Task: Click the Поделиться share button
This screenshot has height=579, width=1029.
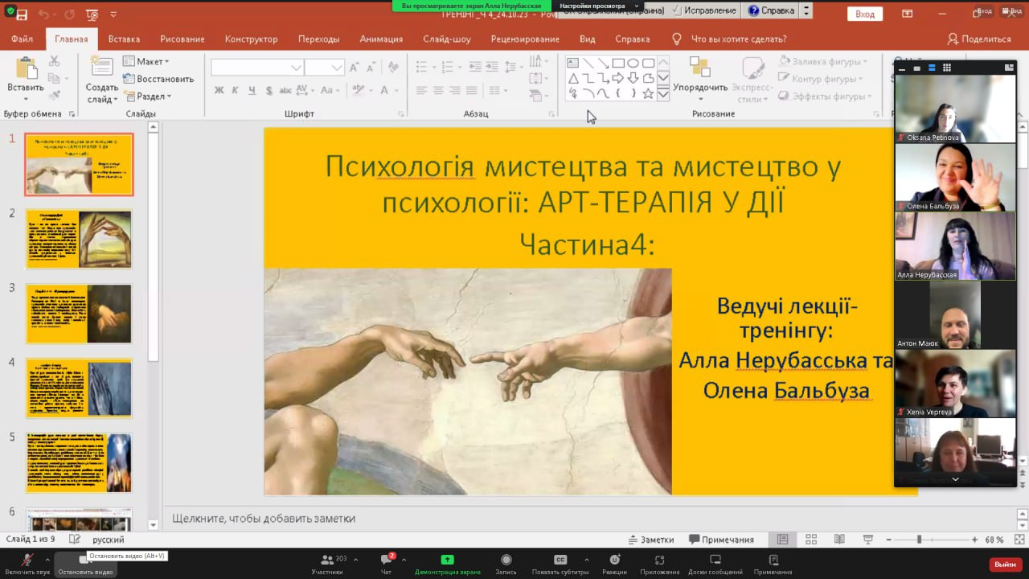Action: tap(979, 39)
